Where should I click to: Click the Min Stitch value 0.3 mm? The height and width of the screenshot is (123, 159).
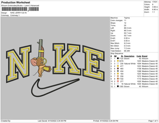click(127, 46)
